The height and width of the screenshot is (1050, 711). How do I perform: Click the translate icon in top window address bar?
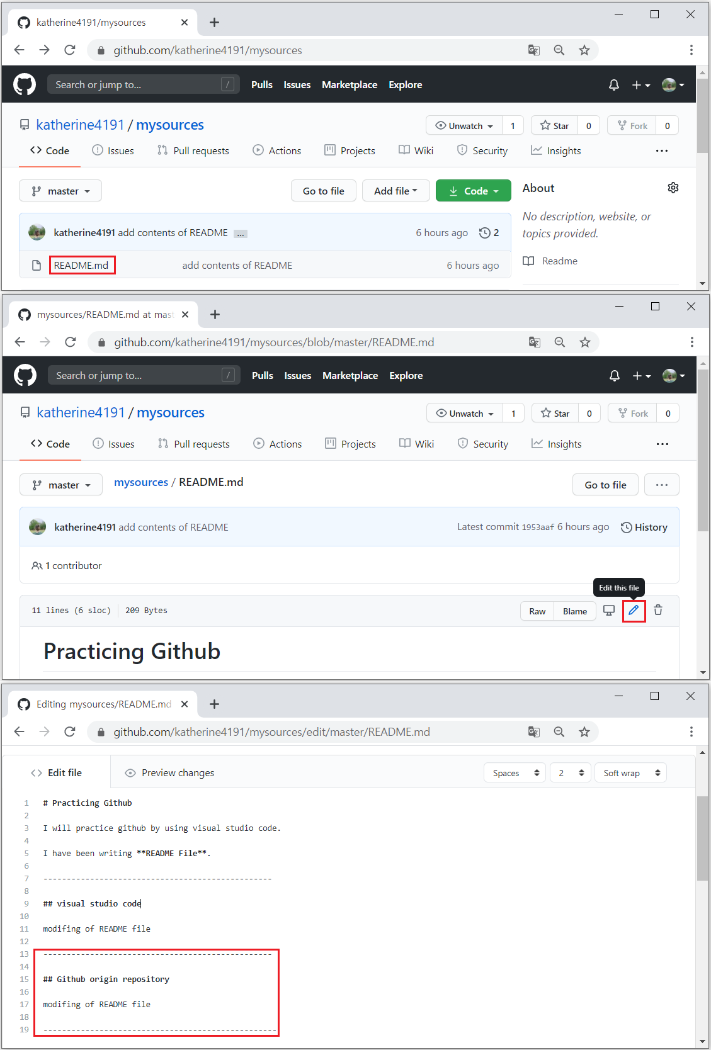click(534, 50)
